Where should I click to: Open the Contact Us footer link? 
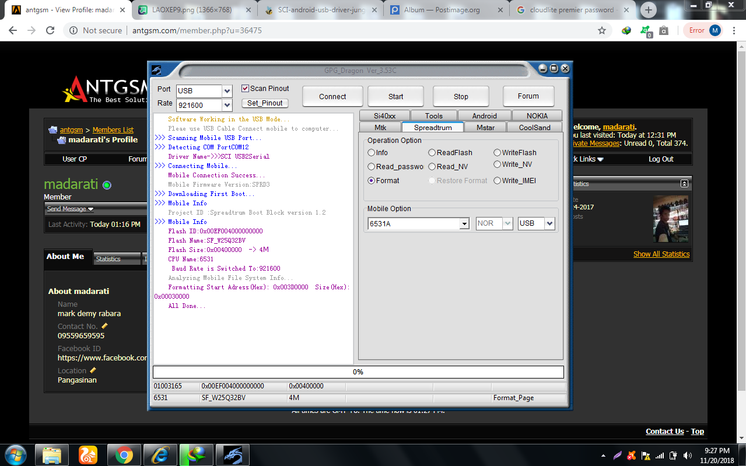(665, 431)
